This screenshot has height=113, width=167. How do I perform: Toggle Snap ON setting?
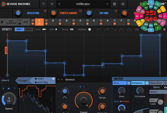(x=44, y=30)
